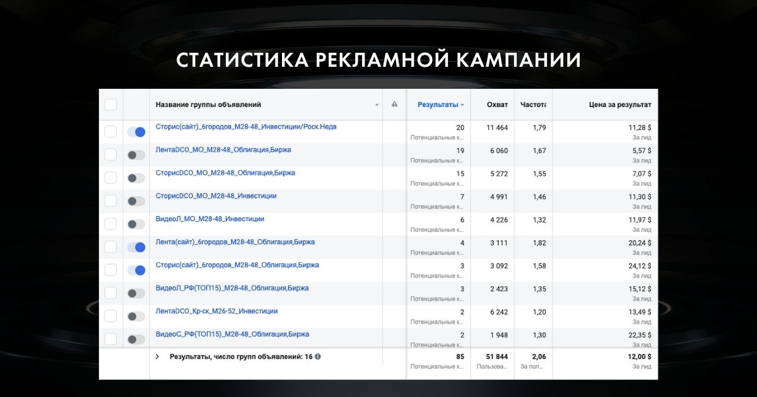Click the total reach 51 844
757x397 pixels.
pos(497,357)
